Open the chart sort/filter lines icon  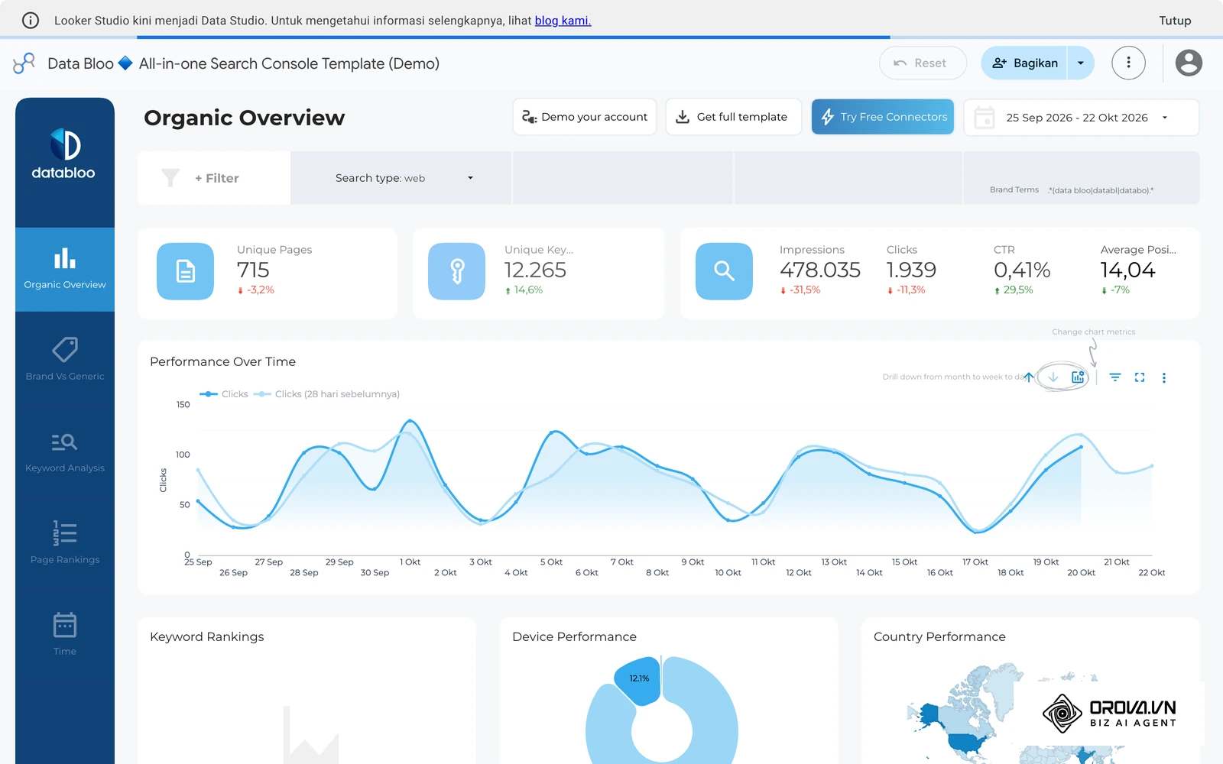tap(1115, 377)
